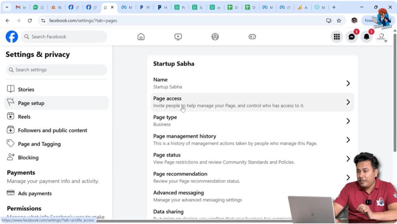
Task: Go to Facebook Home feed icon
Action: pyautogui.click(x=141, y=37)
